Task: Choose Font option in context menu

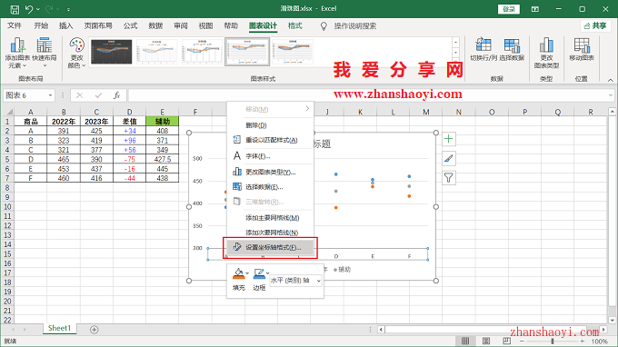Action: (x=271, y=156)
